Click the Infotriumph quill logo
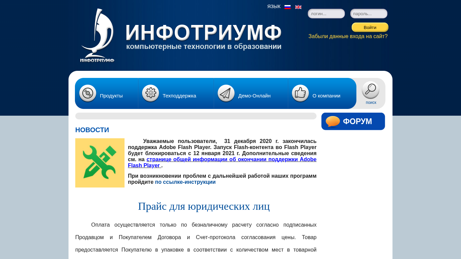Screen dimensions: 461x259 point(97,35)
